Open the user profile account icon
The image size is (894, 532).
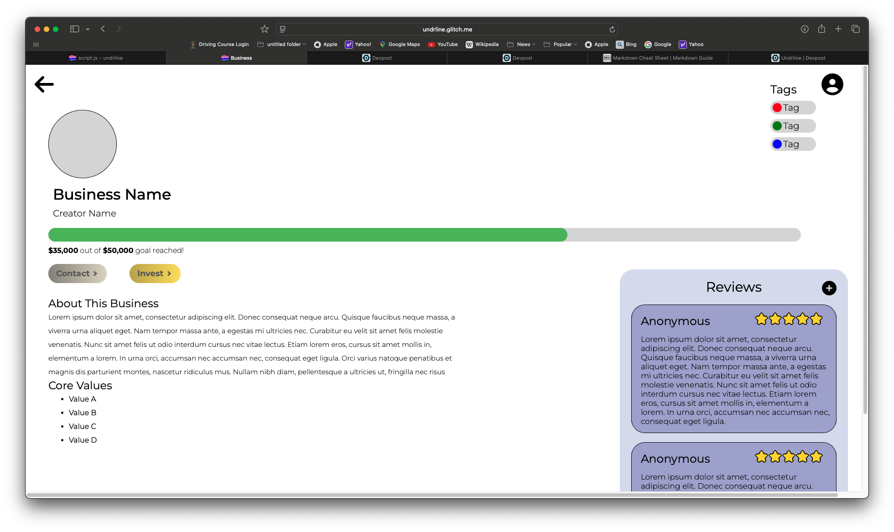coord(832,84)
